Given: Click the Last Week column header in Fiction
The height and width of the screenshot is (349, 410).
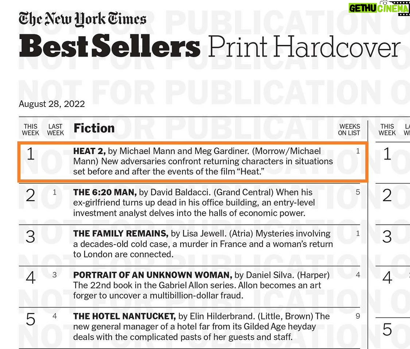Looking at the screenshot, I should [x=55, y=130].
